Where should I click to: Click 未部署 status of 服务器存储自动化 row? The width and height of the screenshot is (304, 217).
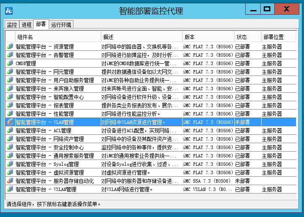click(242, 181)
